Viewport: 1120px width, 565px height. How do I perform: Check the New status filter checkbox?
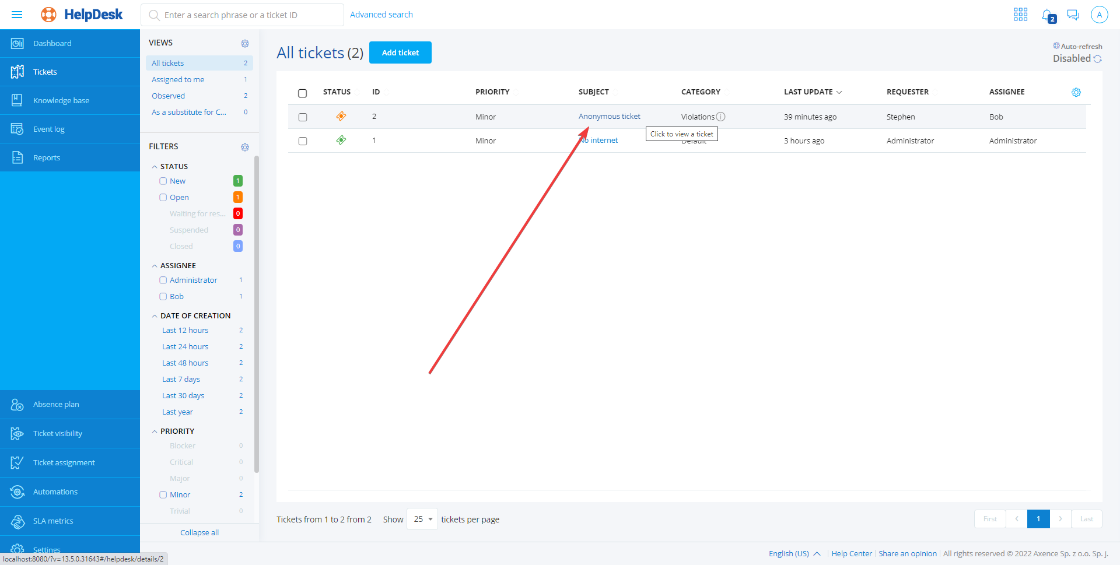(163, 181)
